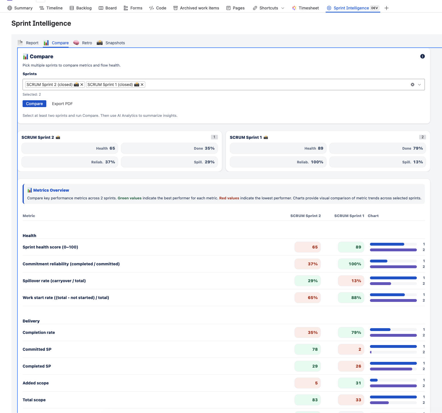Open the Shortcuts dropdown

click(282, 8)
